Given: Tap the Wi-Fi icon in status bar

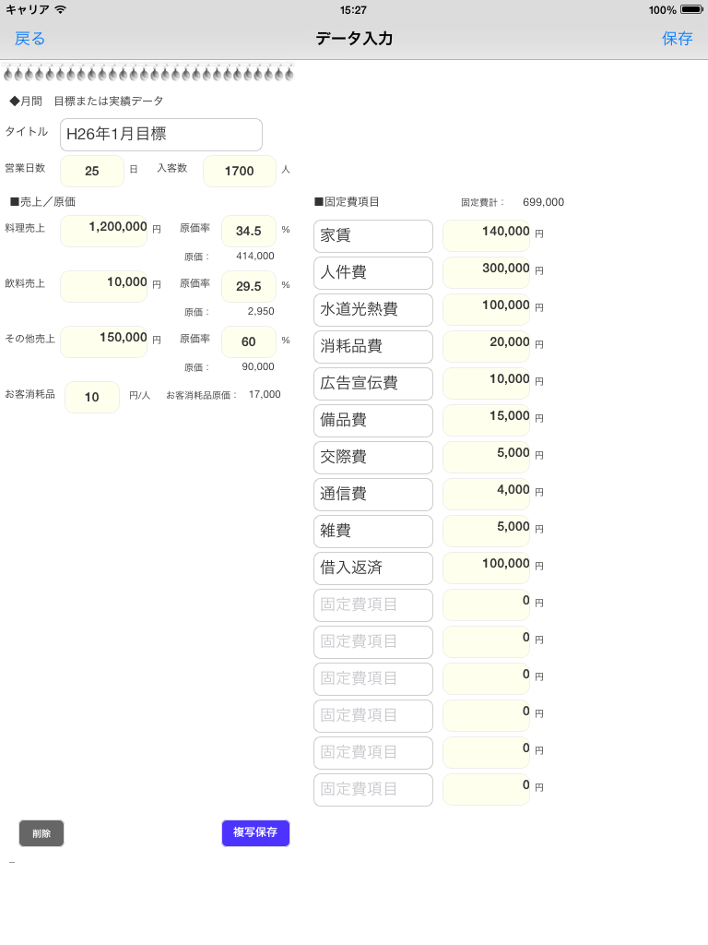Looking at the screenshot, I should point(60,9).
